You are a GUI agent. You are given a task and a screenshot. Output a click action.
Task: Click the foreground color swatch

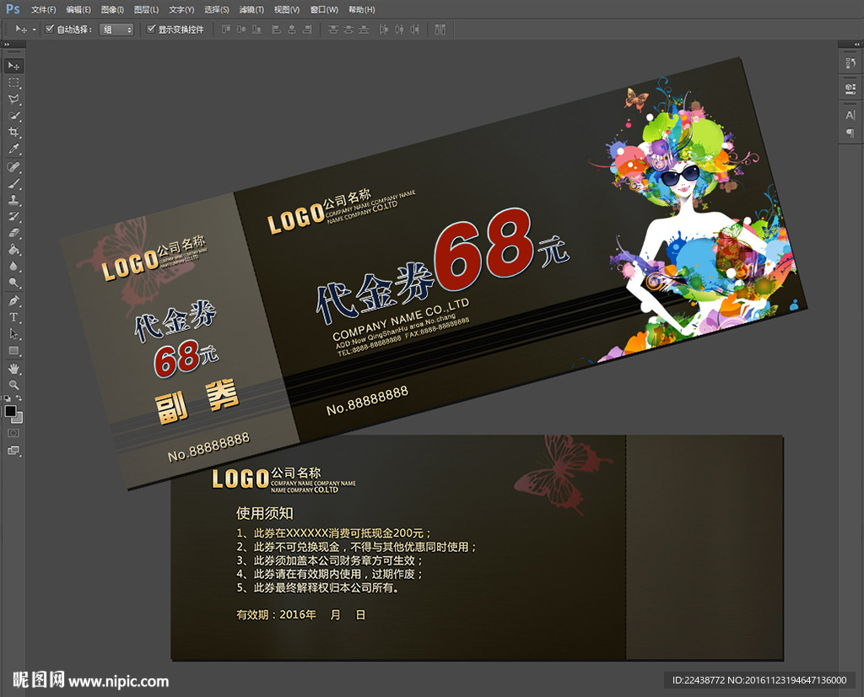tap(11, 411)
